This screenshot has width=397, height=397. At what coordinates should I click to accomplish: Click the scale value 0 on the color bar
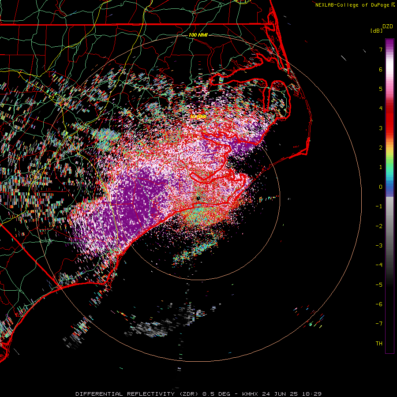pos(381,187)
